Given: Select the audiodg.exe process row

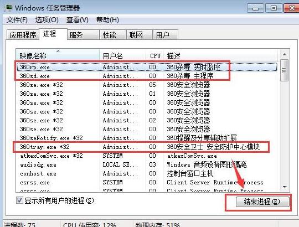Looking at the screenshot, I should click(x=147, y=164).
